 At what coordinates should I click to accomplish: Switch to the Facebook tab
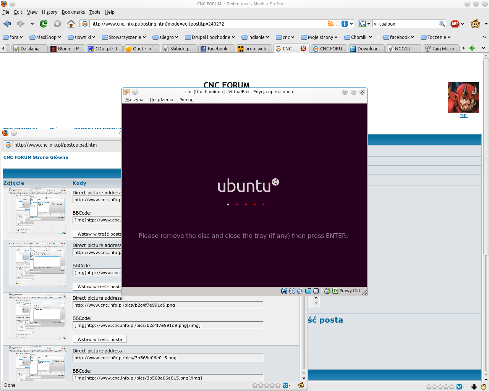pyautogui.click(x=217, y=48)
